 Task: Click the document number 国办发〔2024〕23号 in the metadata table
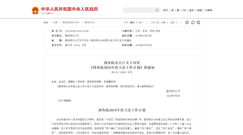point(76,45)
